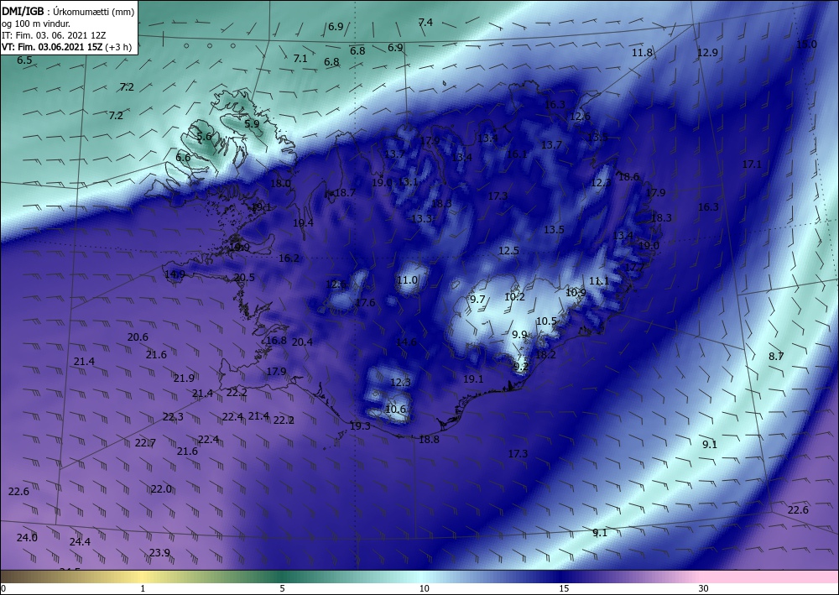Click the 16.8 value near Reykjavik area

click(x=276, y=341)
